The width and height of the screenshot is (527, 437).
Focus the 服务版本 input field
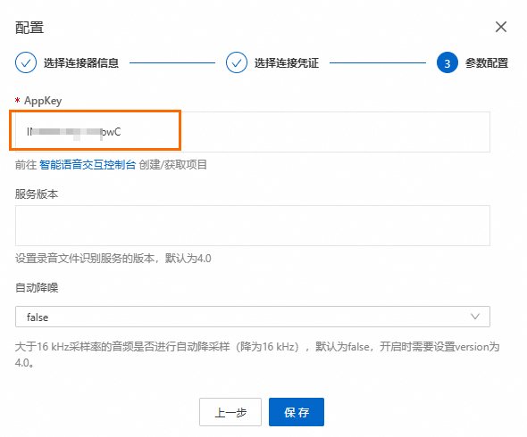click(253, 226)
